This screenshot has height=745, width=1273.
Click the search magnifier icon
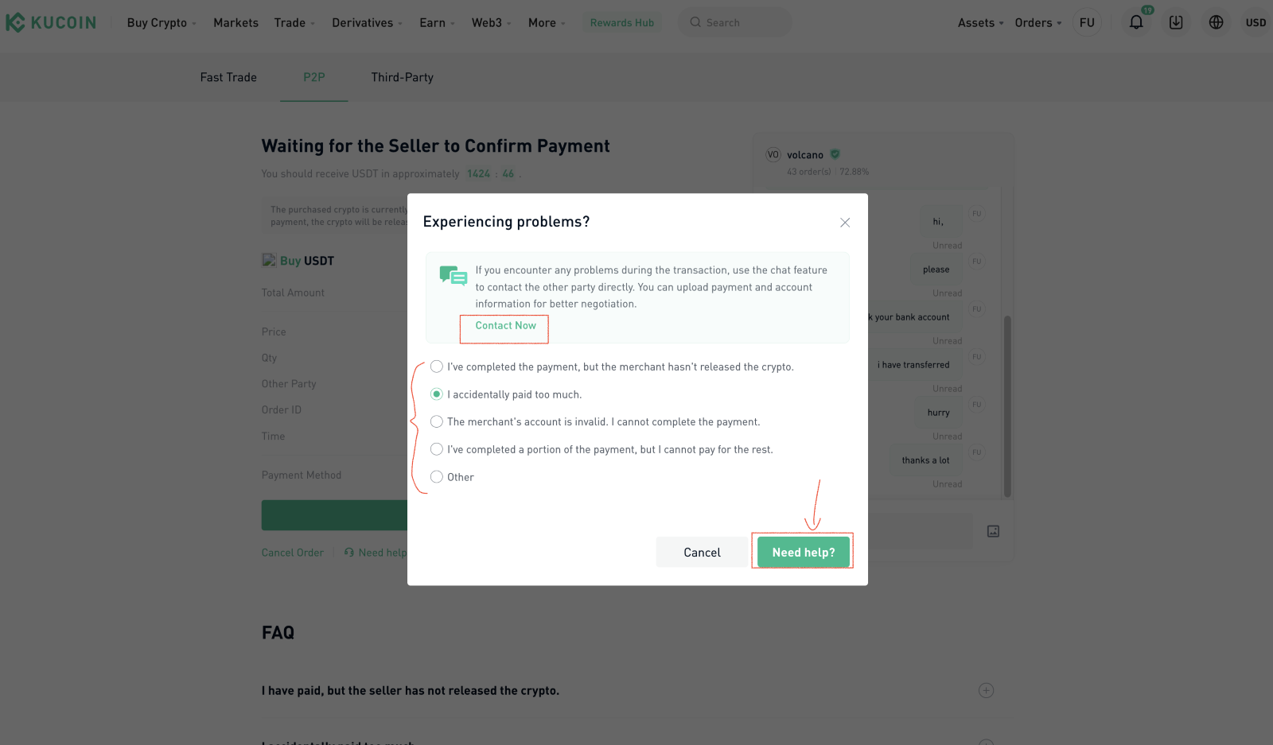point(695,22)
